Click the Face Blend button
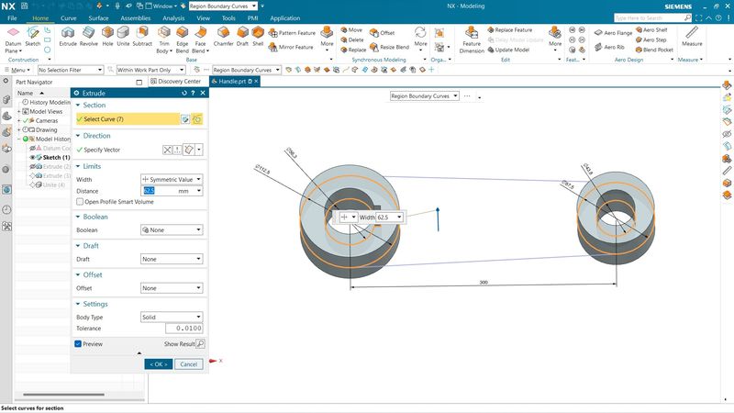This screenshot has width=734, height=413. (x=200, y=39)
